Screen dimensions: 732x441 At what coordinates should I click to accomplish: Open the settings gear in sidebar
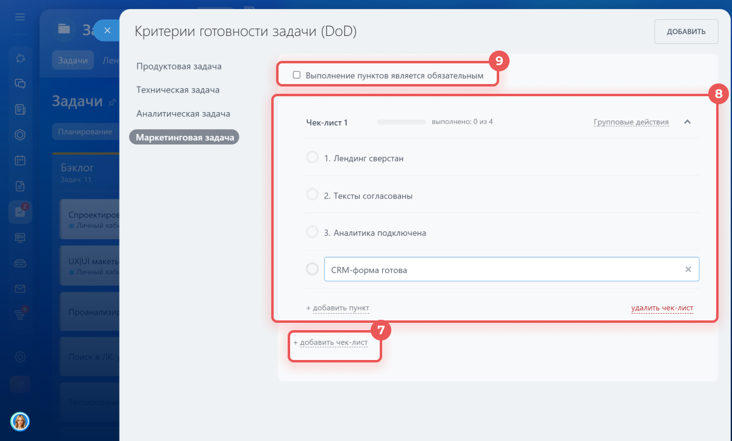(x=20, y=357)
